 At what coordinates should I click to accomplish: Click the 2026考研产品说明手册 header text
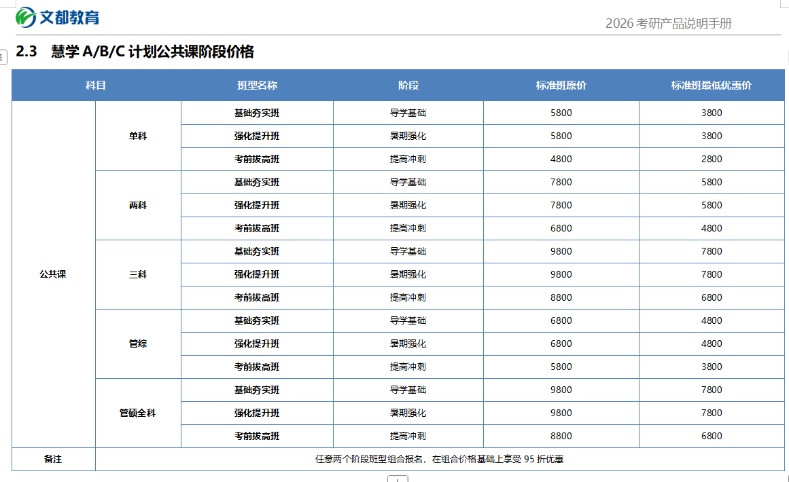point(669,24)
